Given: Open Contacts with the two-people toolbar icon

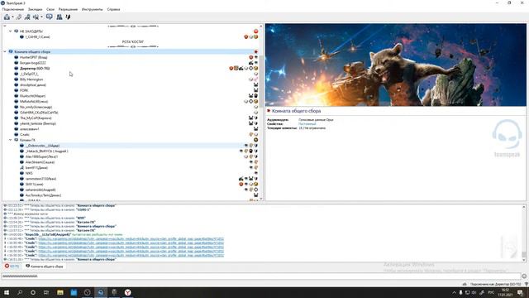Looking at the screenshot, I should click(x=60, y=17).
